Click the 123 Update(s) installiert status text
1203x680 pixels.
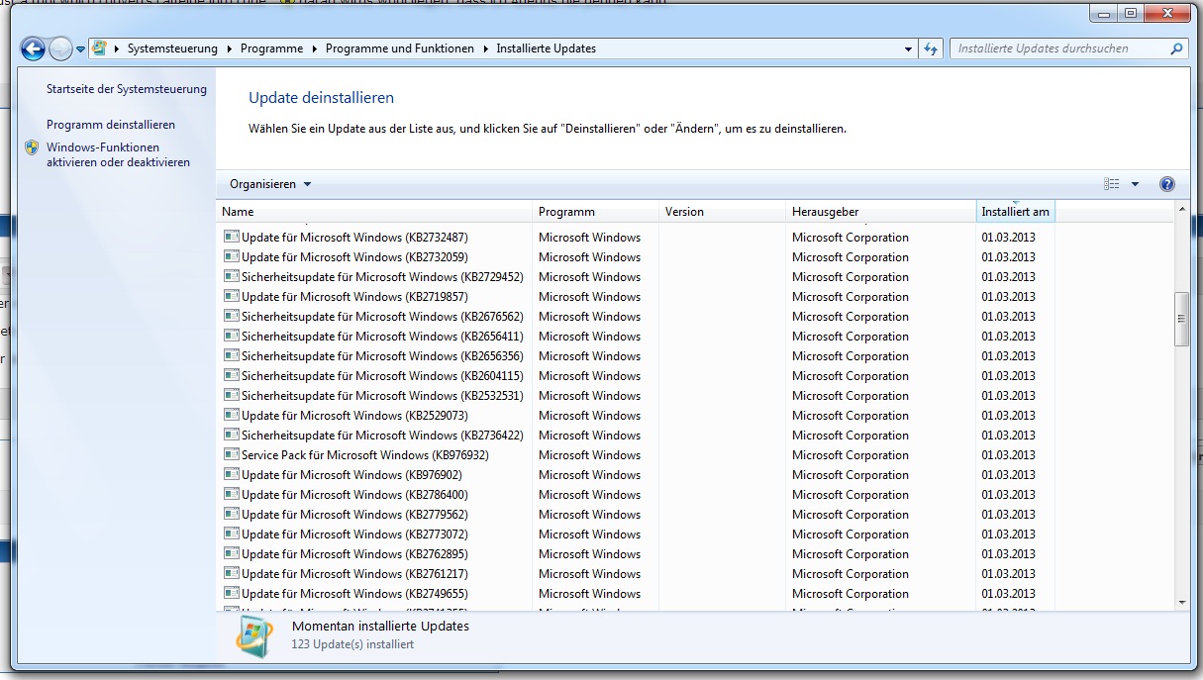352,644
